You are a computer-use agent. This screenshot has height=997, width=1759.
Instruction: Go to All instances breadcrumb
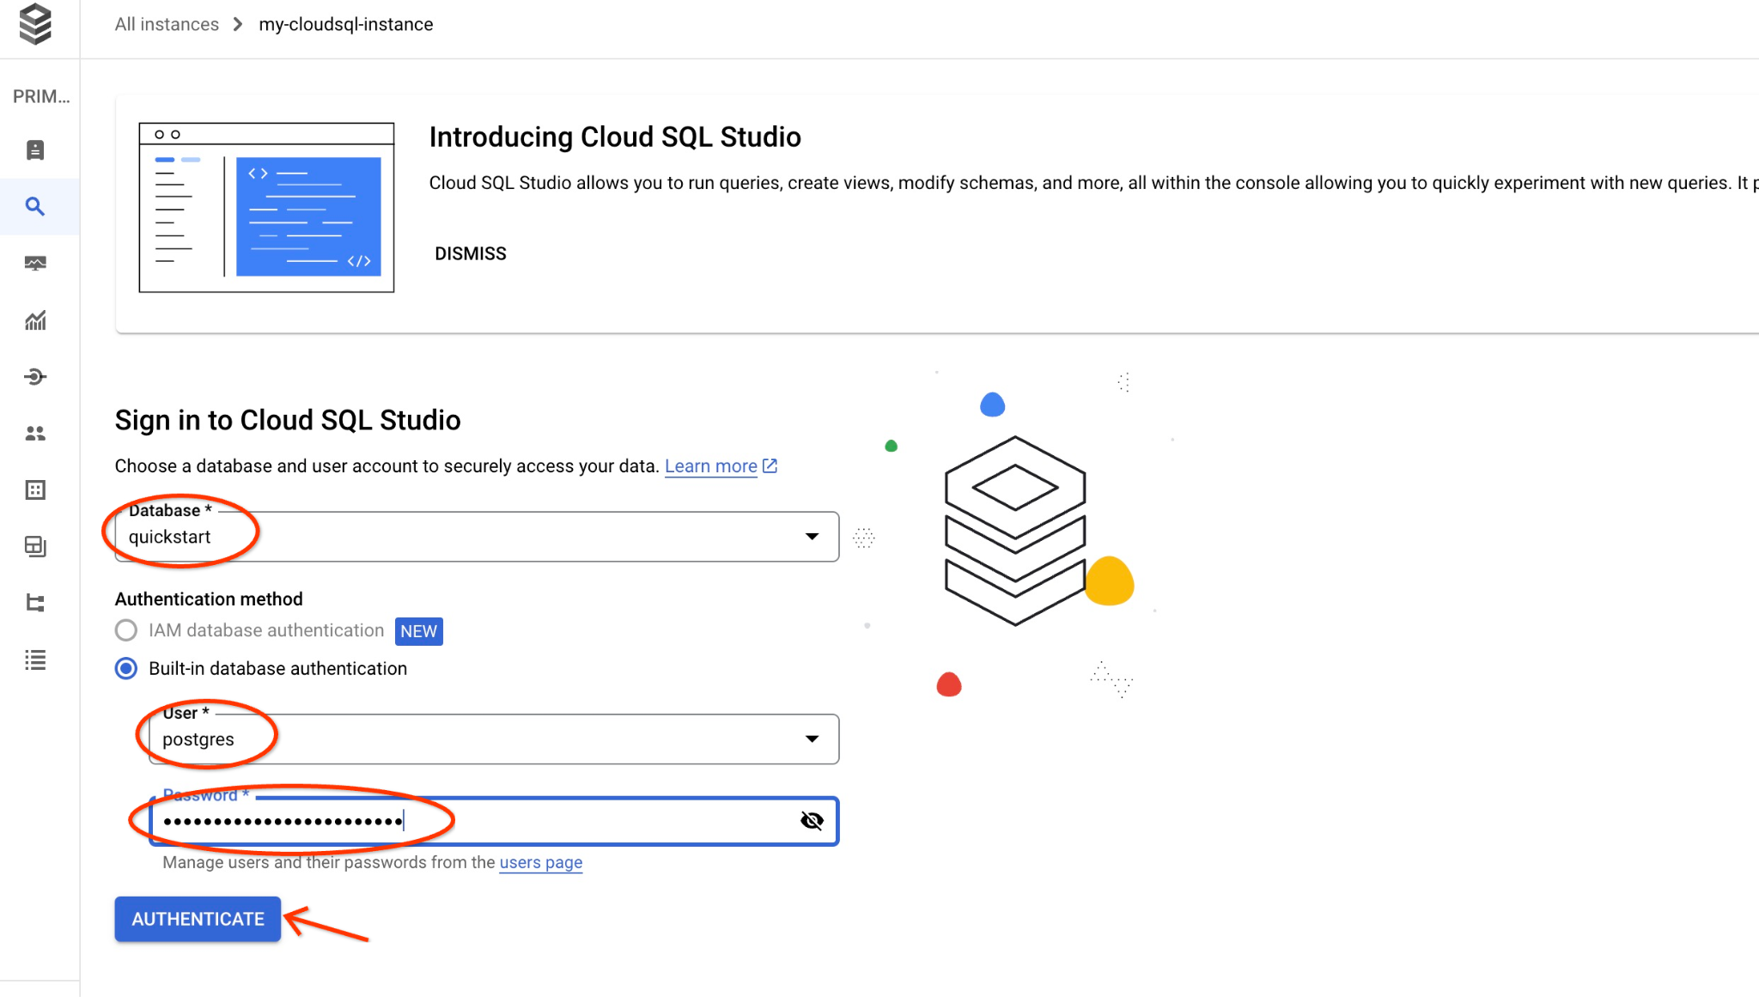(x=167, y=24)
